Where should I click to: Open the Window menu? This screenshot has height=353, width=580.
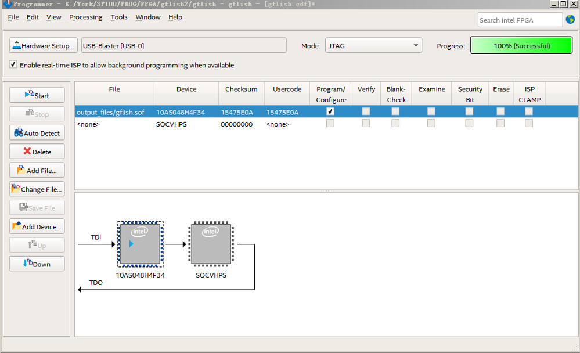(x=147, y=17)
